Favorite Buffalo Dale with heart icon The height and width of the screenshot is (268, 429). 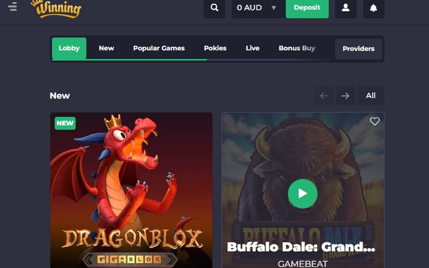click(x=374, y=121)
